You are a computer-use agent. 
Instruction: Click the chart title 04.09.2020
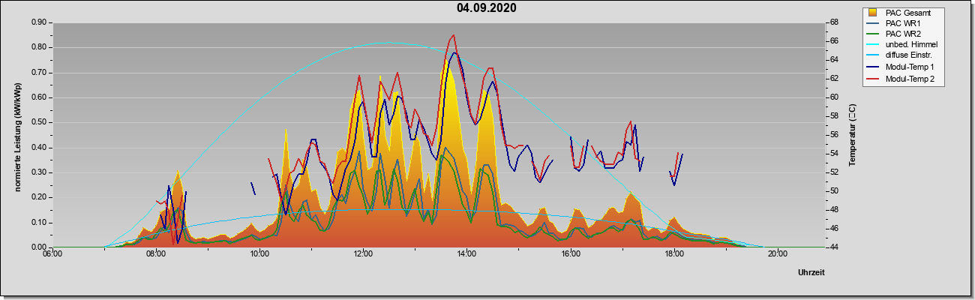click(x=486, y=8)
